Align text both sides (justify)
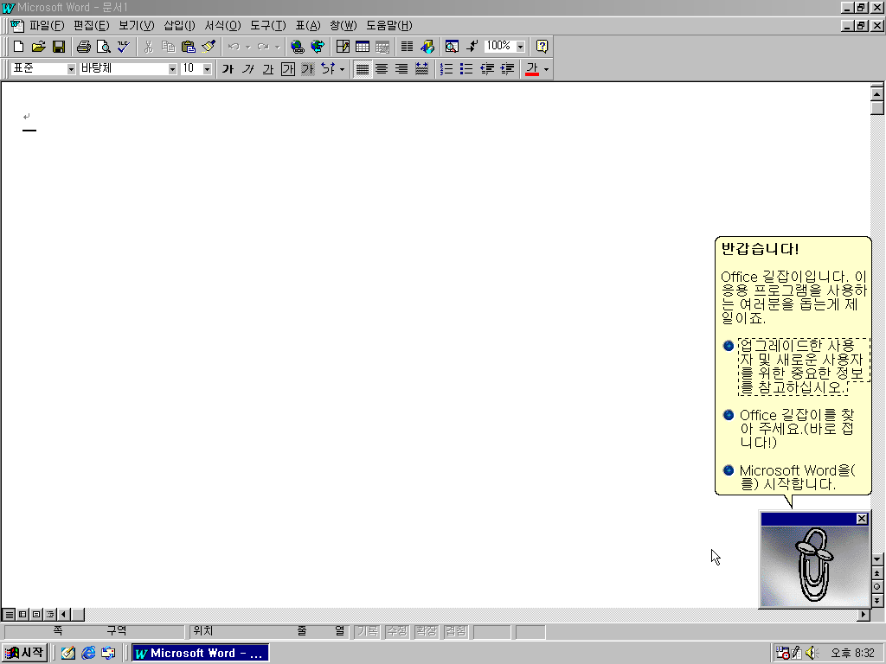886x664 pixels. pyautogui.click(x=363, y=69)
